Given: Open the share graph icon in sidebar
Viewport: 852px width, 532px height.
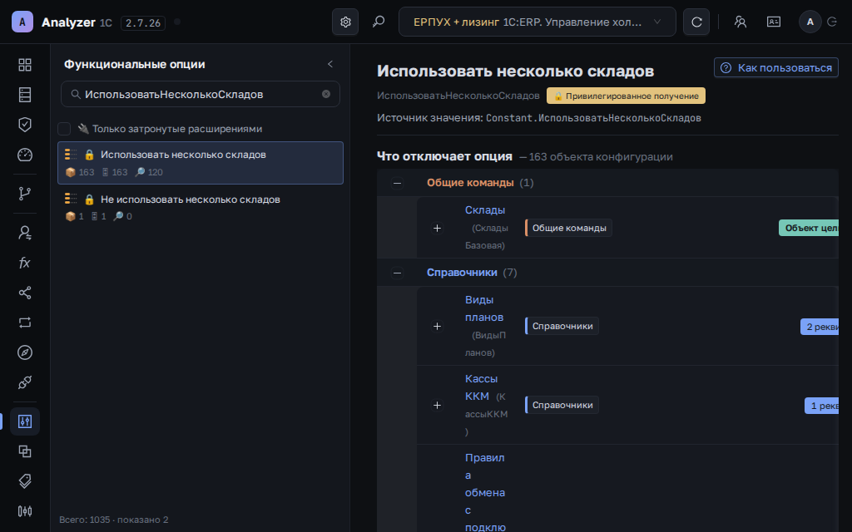Looking at the screenshot, I should [25, 293].
